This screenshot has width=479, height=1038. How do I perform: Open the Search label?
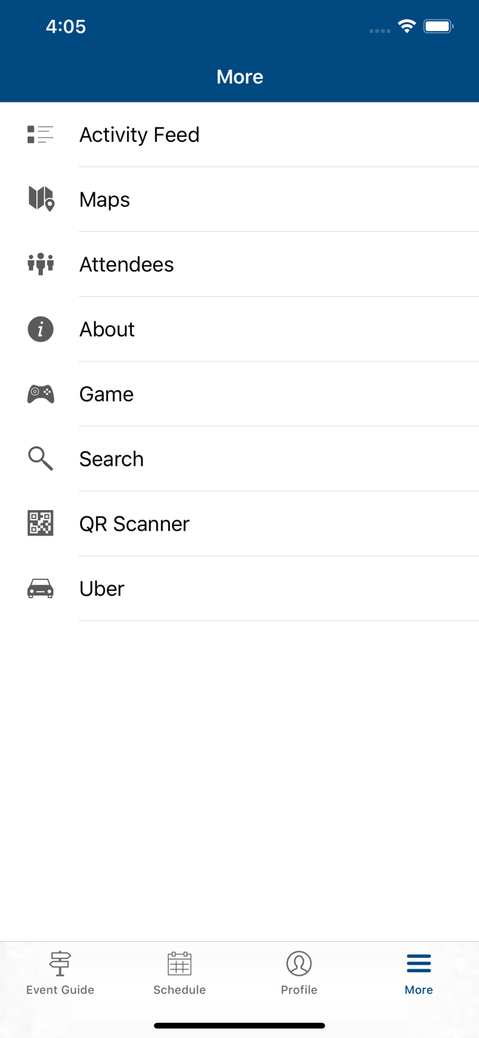pos(111,459)
